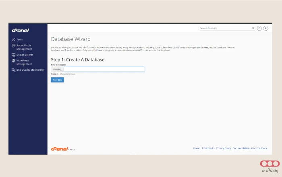Image resolution: width=282 pixels, height=177 pixels.
Task: Click the orange cPanel footer logo
Action: 60,149
